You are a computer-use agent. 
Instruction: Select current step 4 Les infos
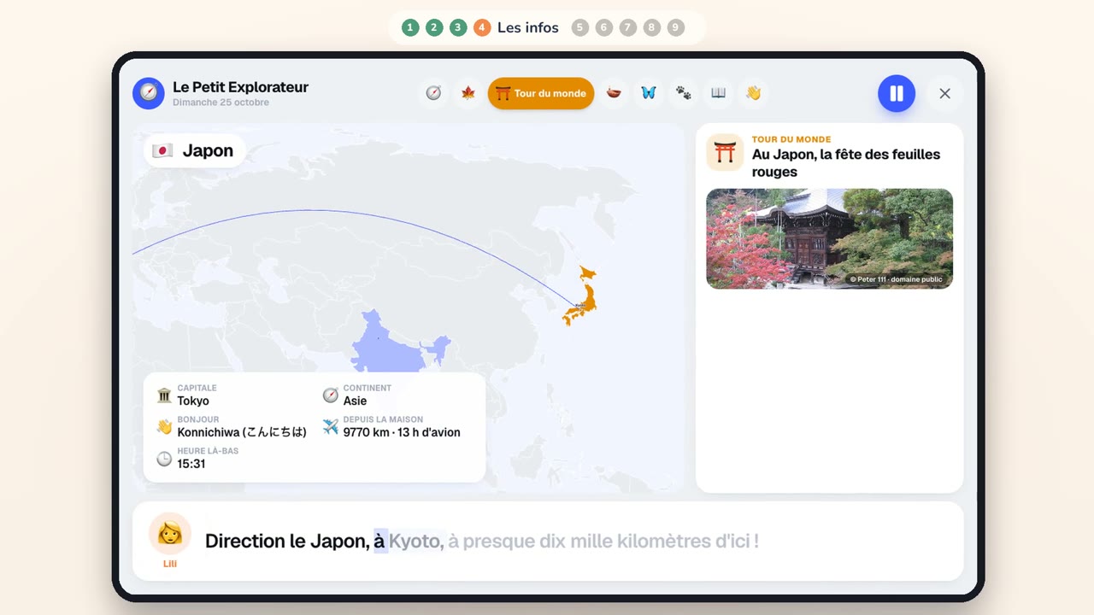tap(516, 27)
